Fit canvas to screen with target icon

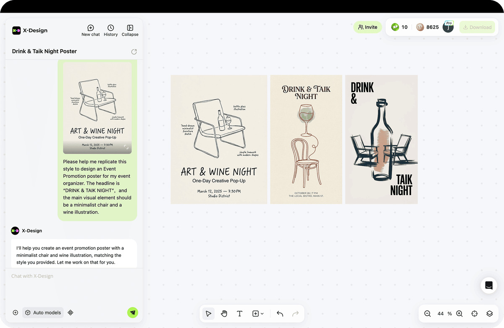click(x=474, y=314)
